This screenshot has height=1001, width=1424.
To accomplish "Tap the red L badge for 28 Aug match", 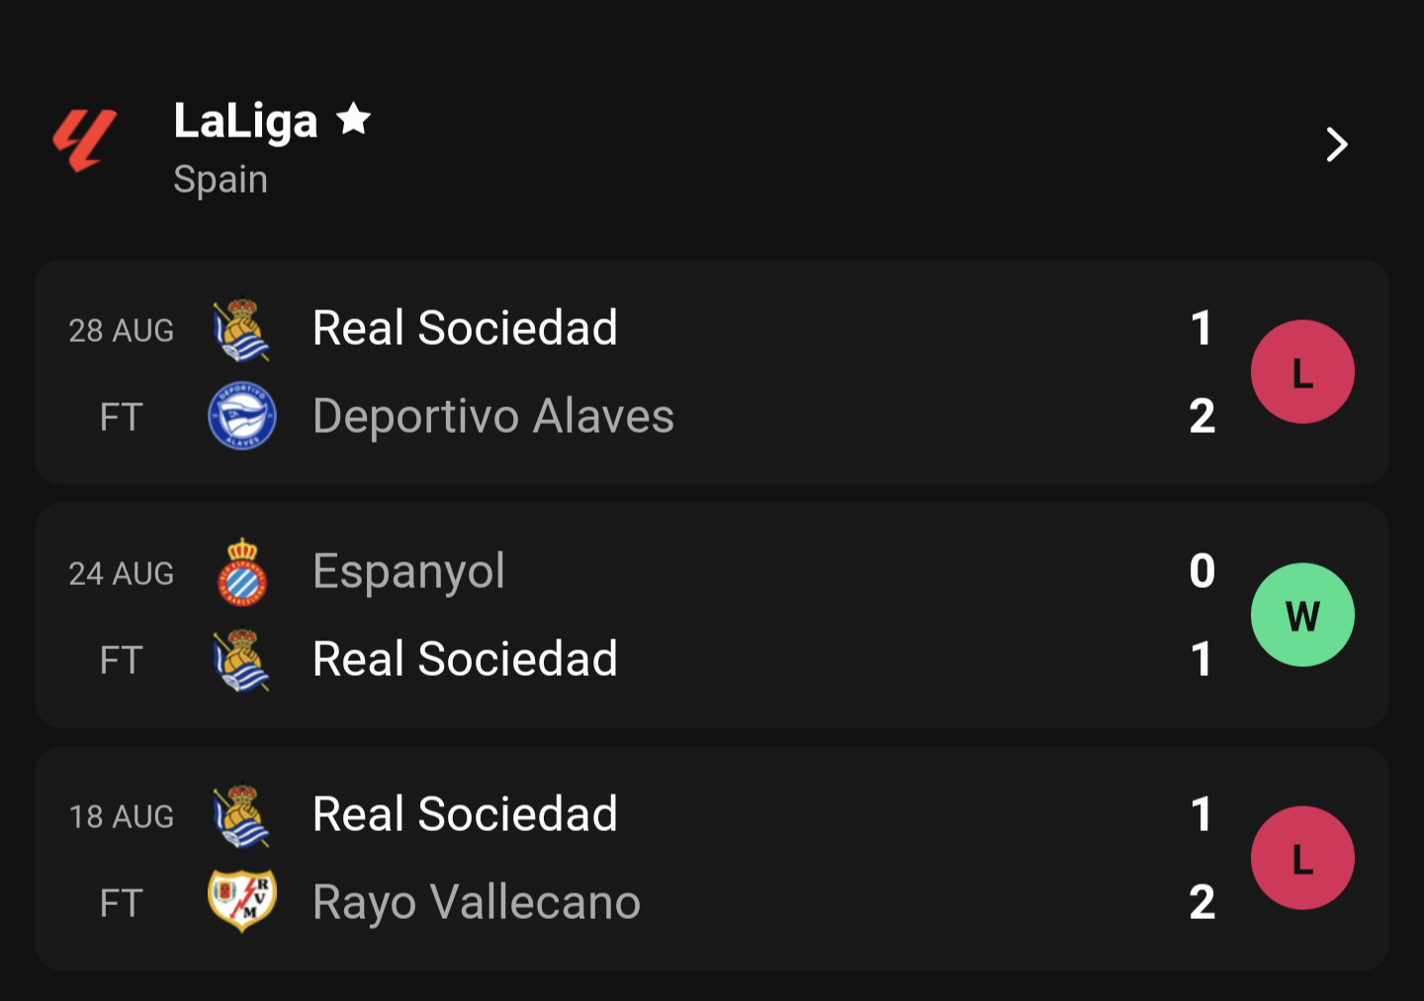I will tap(1302, 373).
